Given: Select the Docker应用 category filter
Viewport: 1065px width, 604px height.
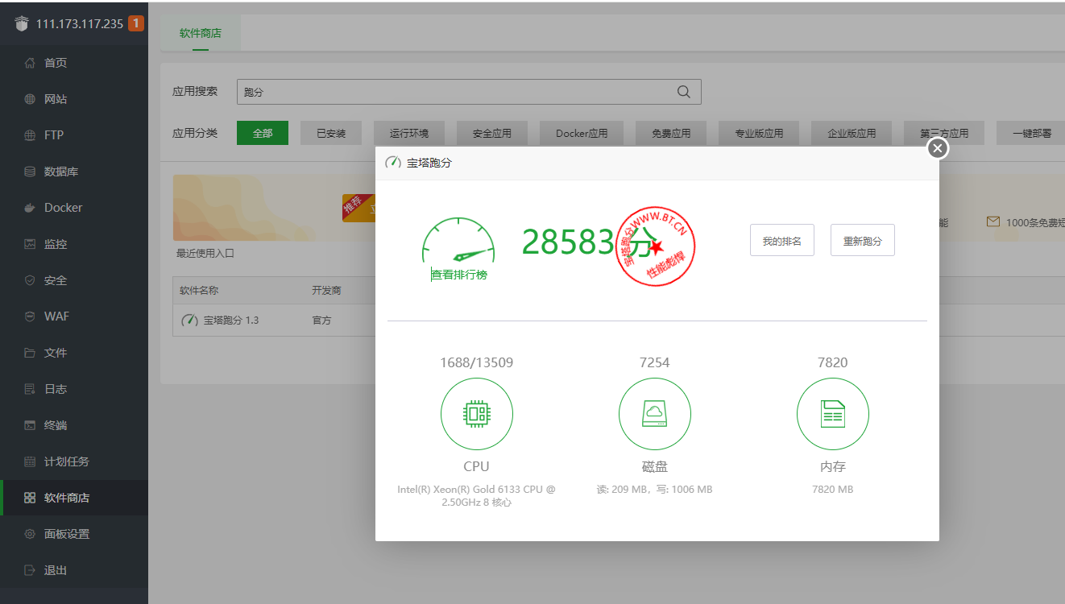Looking at the screenshot, I should (582, 133).
